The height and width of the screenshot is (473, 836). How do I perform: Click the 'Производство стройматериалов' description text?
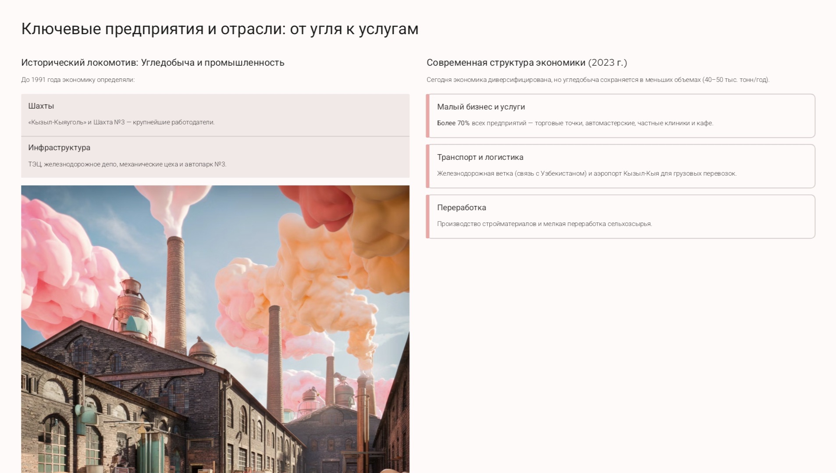click(544, 224)
